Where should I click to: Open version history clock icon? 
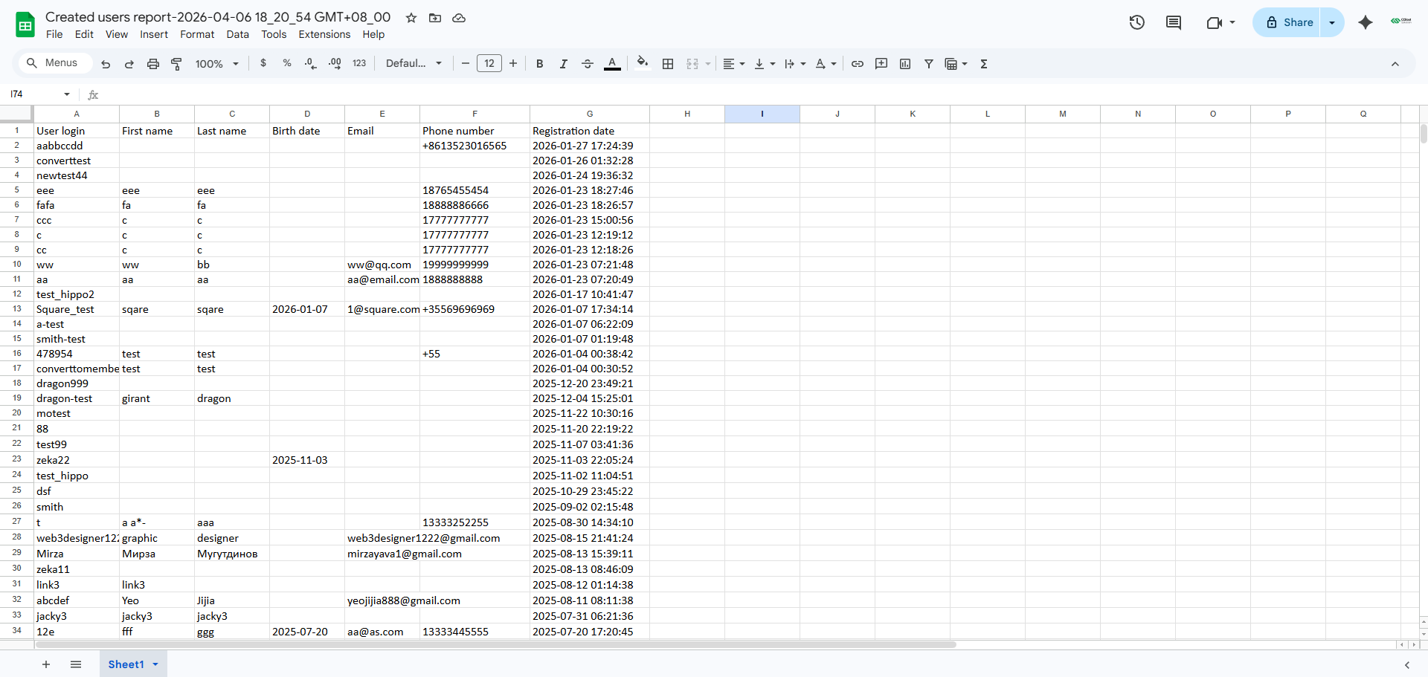1136,22
